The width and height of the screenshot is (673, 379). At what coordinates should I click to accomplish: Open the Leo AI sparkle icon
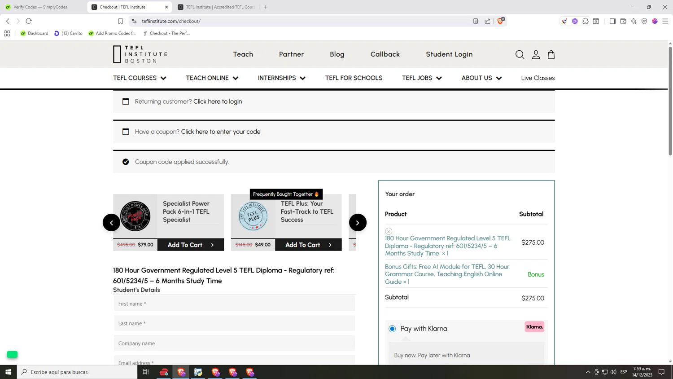point(634,21)
